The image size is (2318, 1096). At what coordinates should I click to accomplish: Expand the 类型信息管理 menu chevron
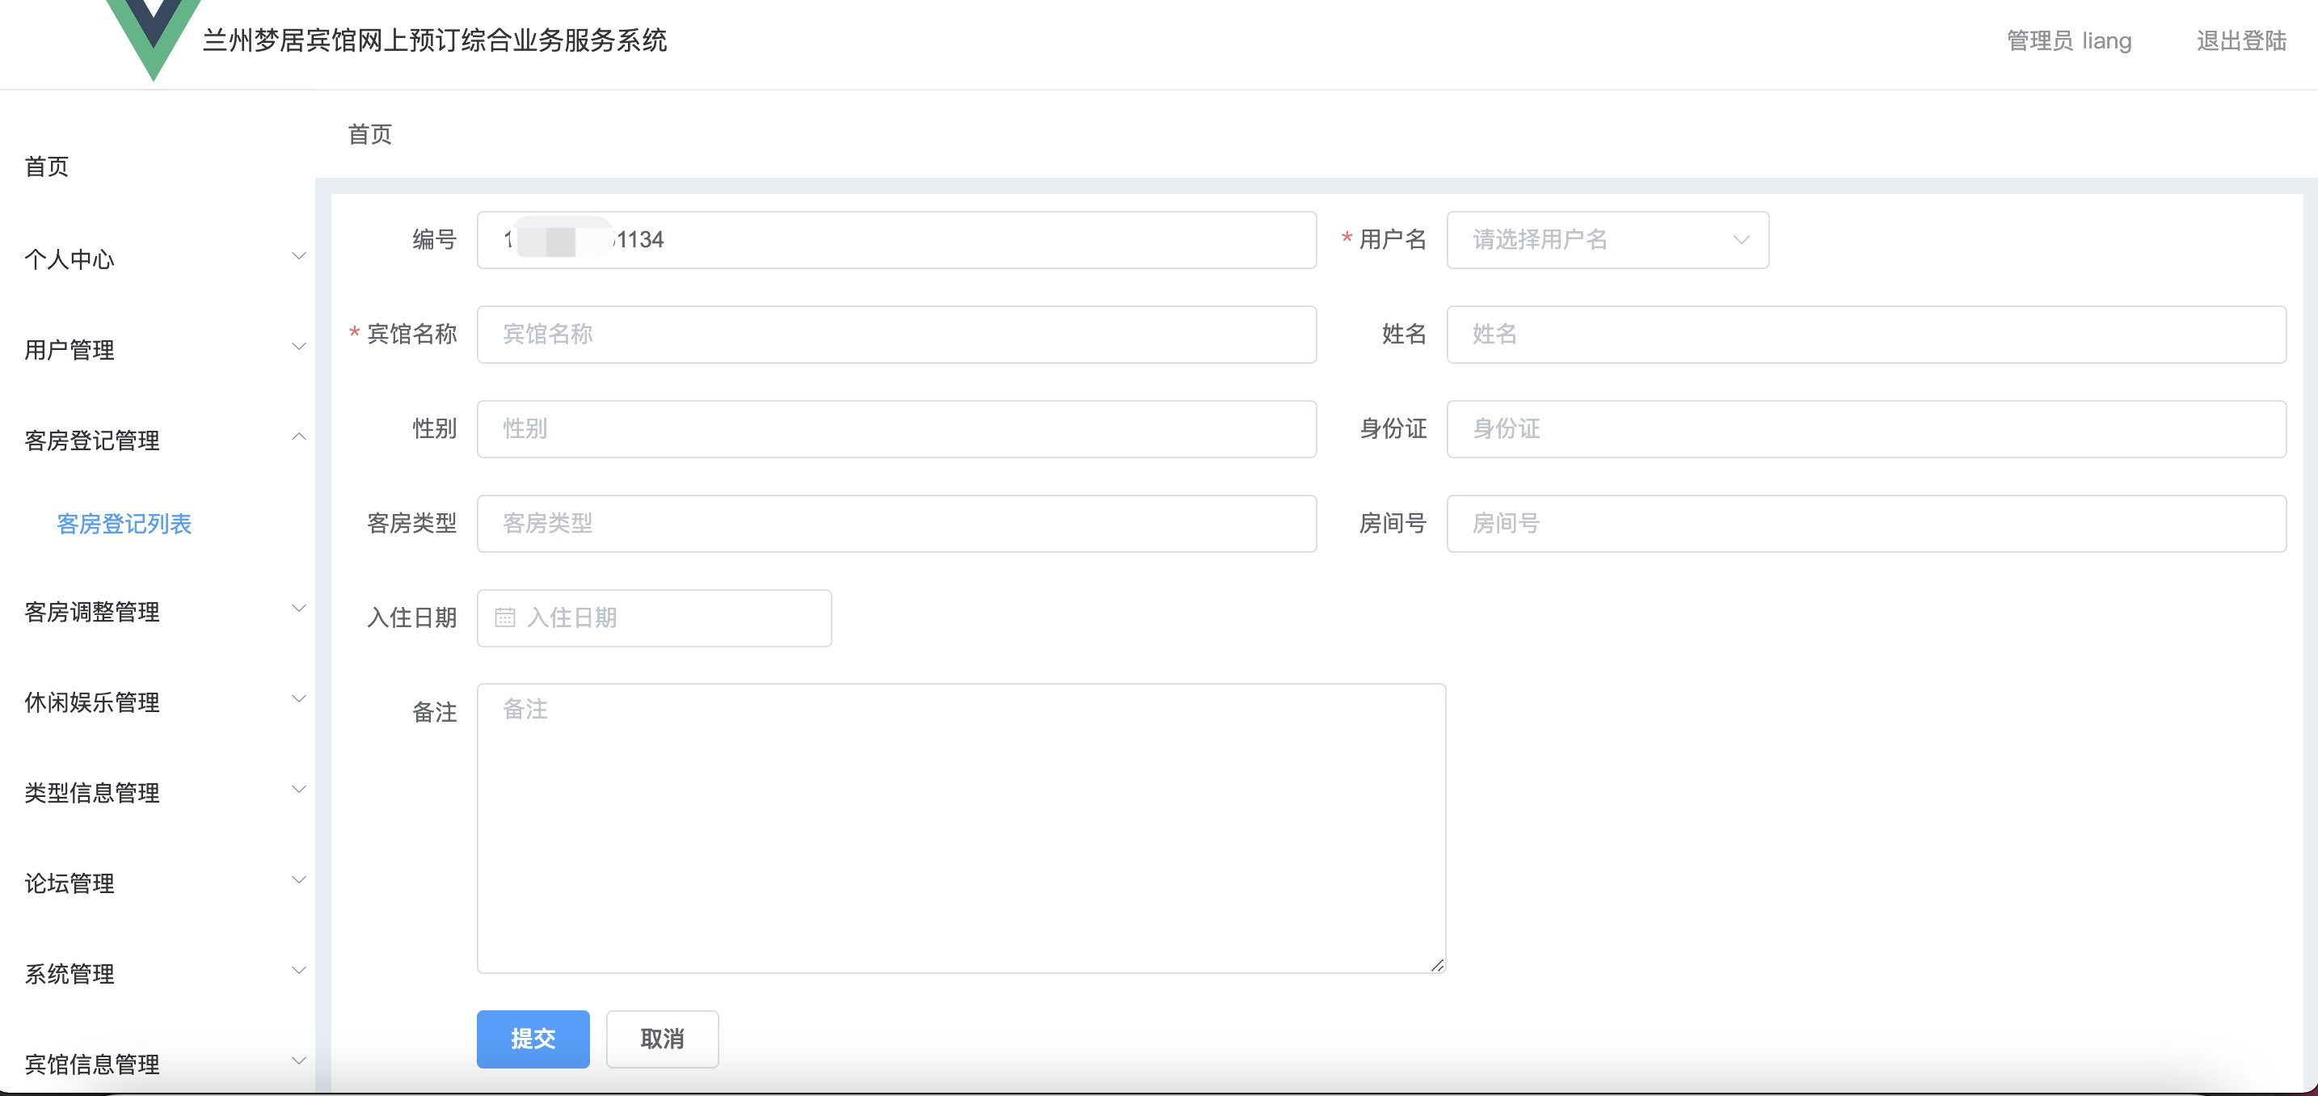(x=299, y=790)
